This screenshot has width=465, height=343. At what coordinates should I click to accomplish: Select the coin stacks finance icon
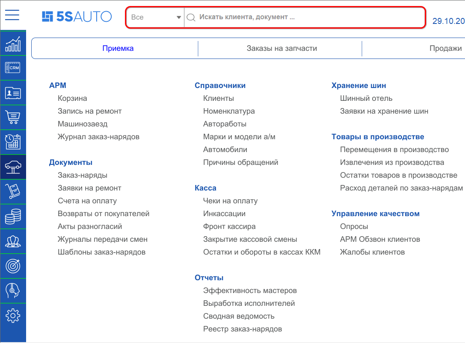point(13,216)
